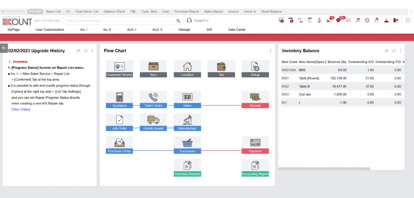This screenshot has height=198, width=414.
Task: Open the Name List shortcut
Action: tap(53, 11)
